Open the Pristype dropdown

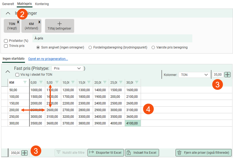(67, 68)
